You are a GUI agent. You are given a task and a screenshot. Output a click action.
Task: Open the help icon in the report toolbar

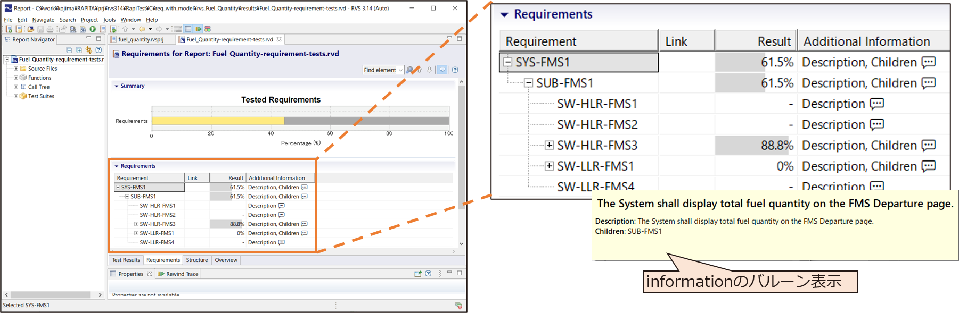point(455,70)
